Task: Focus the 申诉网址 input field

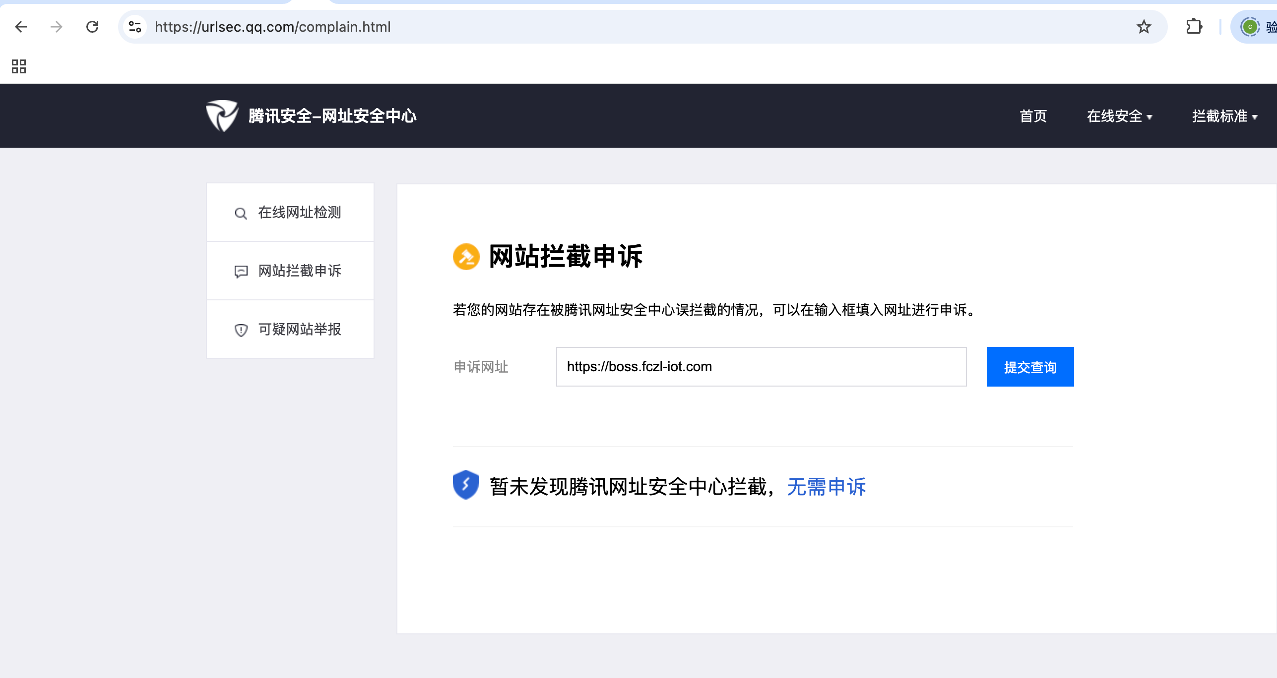Action: coord(761,367)
